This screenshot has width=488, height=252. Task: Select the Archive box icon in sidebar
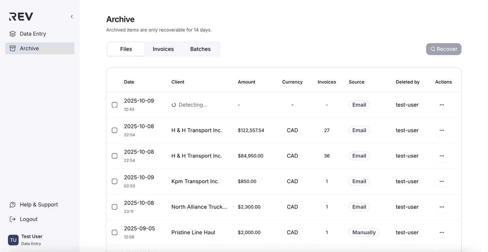tap(13, 48)
